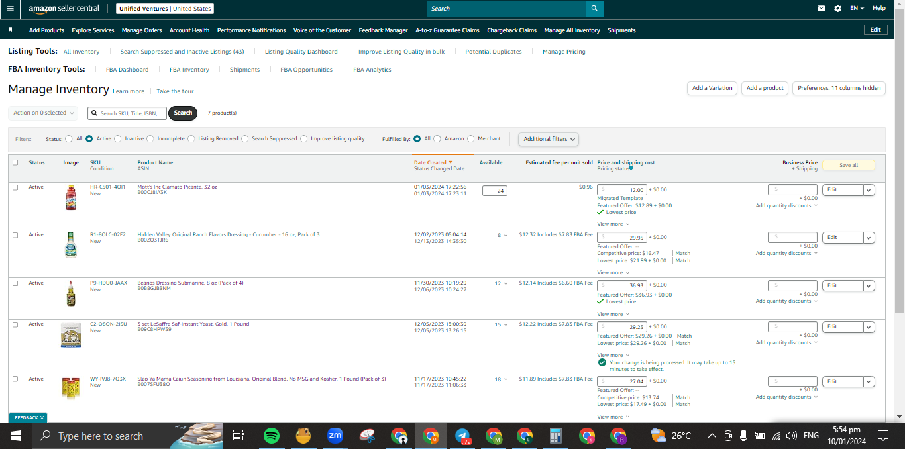Open the Listing Quality Dashboard tab

click(301, 52)
